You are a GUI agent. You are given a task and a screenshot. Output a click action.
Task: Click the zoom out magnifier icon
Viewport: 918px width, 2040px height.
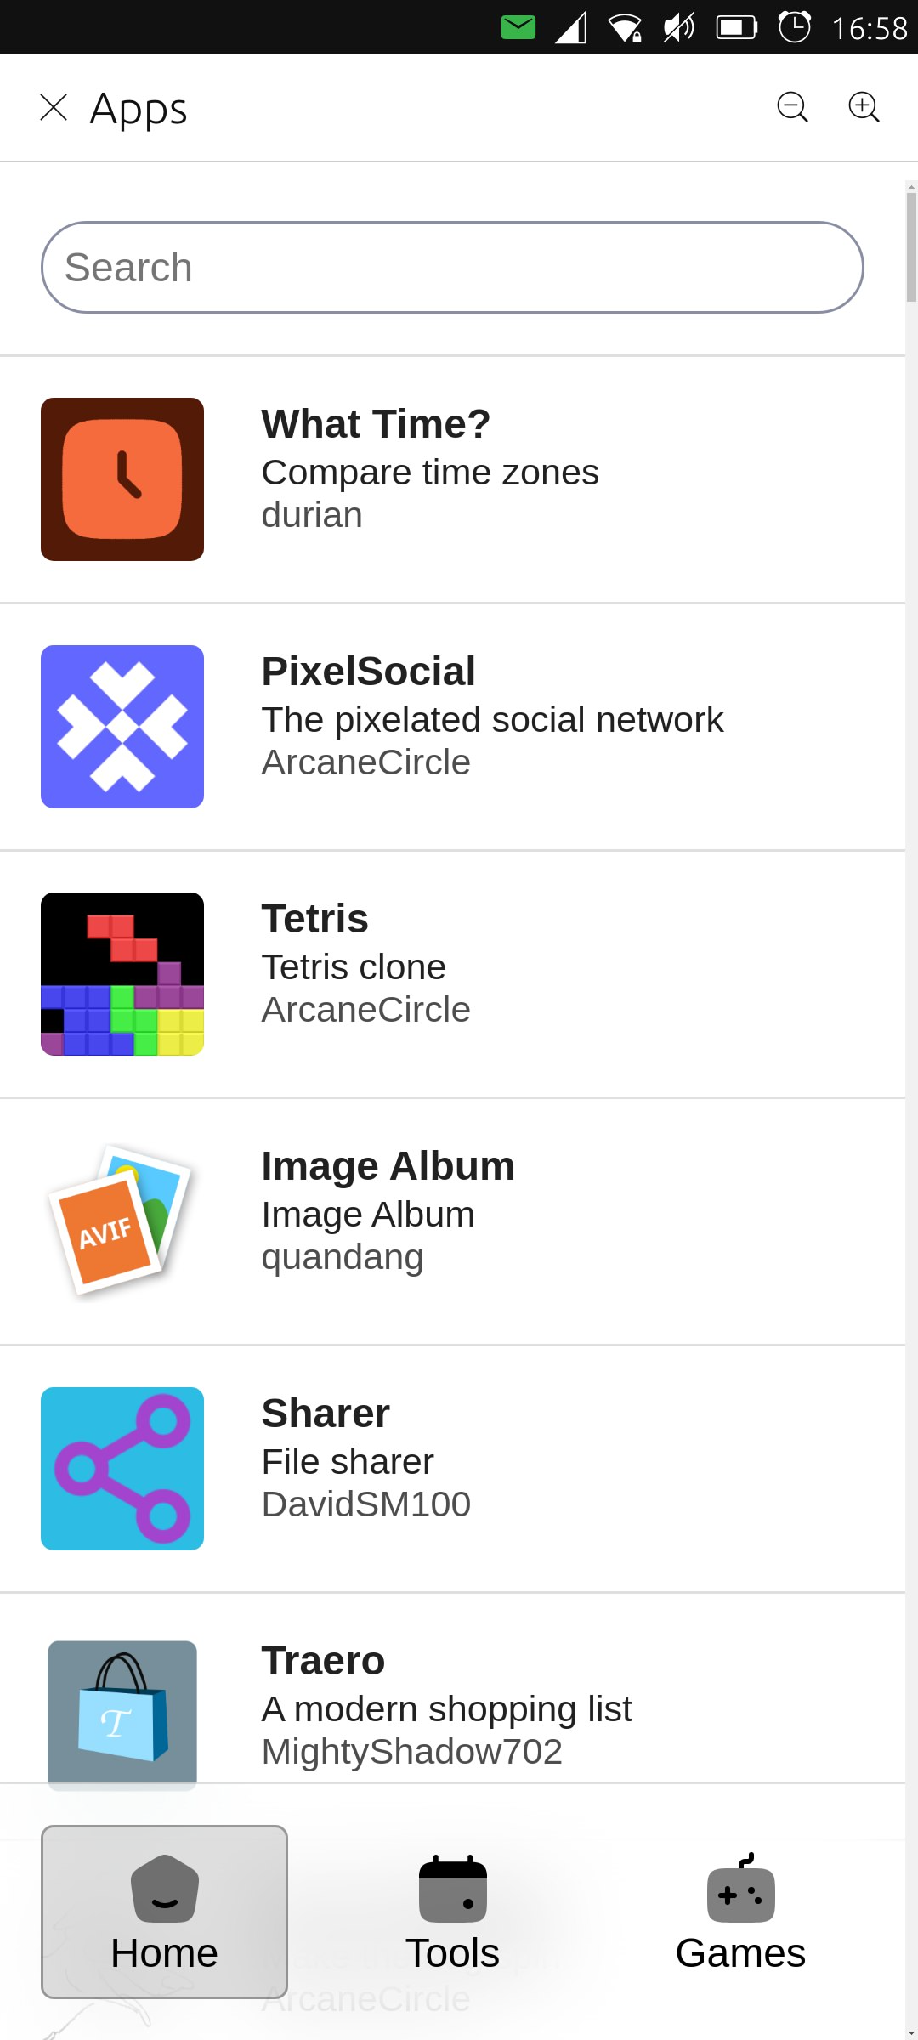pos(792,107)
